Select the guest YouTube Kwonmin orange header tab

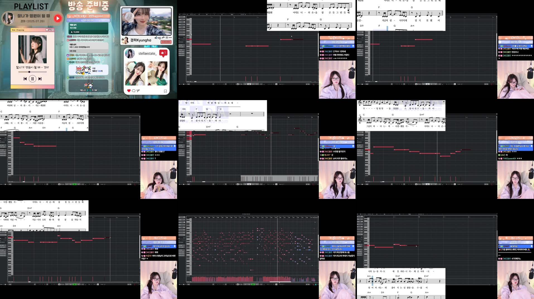tap(88, 16)
